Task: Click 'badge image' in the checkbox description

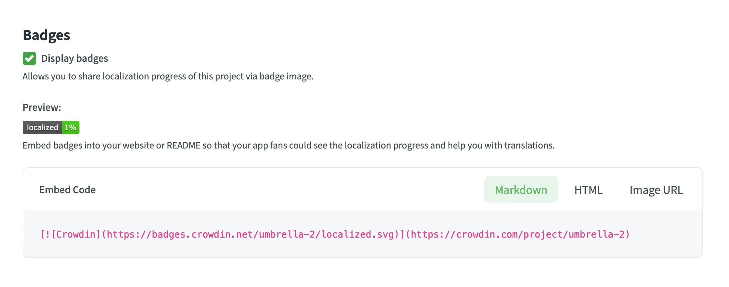Action: point(286,76)
